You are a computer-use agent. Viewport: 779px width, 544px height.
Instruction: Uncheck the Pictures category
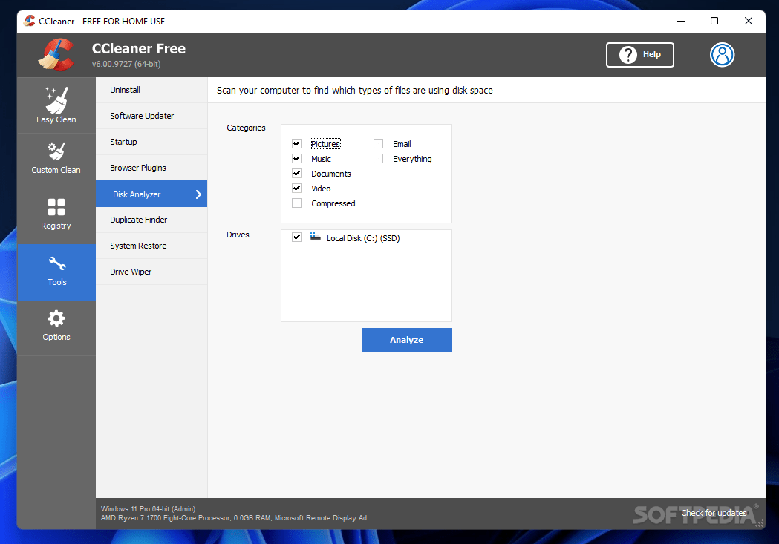296,143
